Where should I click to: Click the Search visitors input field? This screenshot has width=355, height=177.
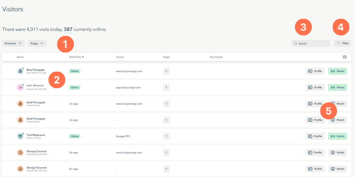pos(311,43)
